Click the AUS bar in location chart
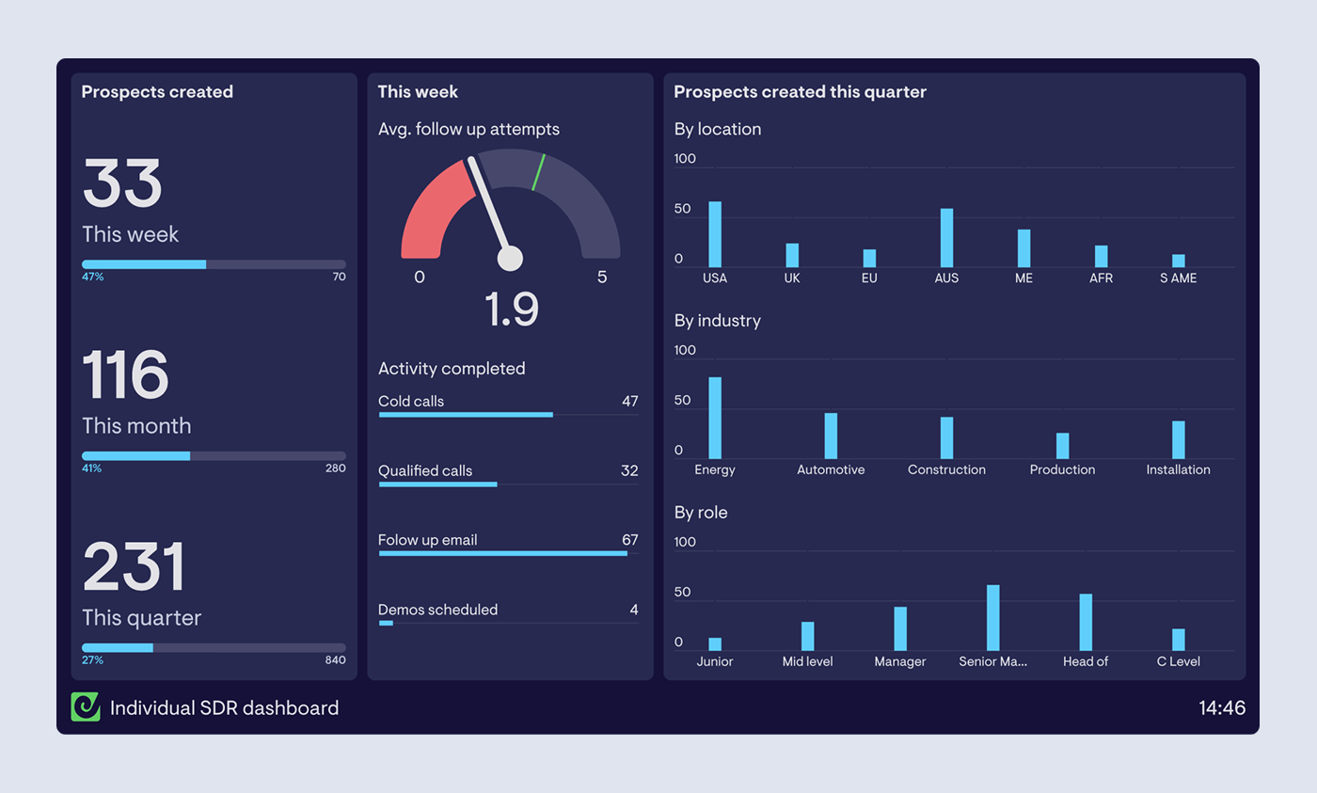This screenshot has width=1317, height=793. click(946, 238)
